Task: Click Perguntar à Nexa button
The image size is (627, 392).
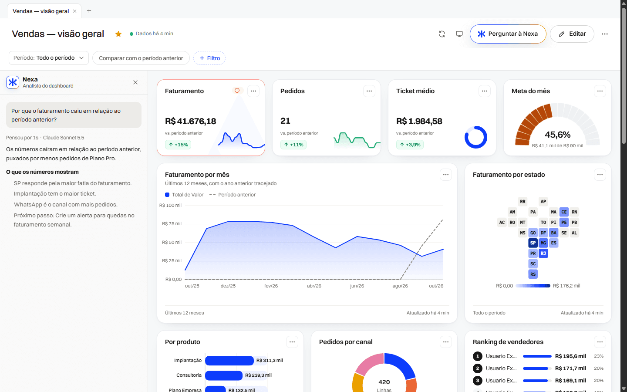Action: coord(508,34)
